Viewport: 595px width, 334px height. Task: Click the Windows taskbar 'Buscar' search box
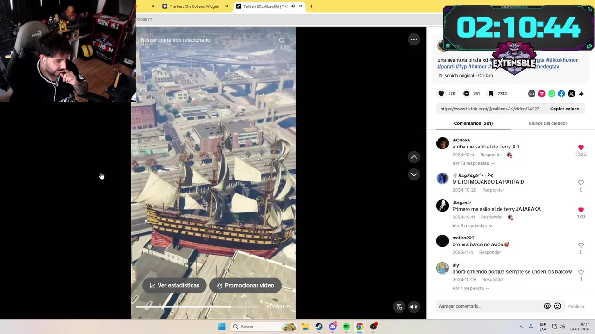point(264,327)
